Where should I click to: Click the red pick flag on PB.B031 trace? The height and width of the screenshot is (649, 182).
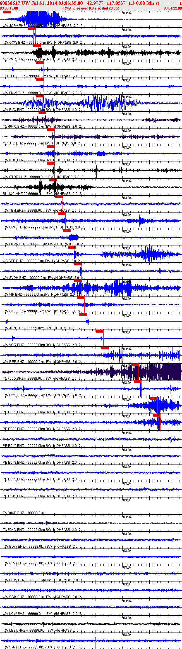click(x=154, y=398)
